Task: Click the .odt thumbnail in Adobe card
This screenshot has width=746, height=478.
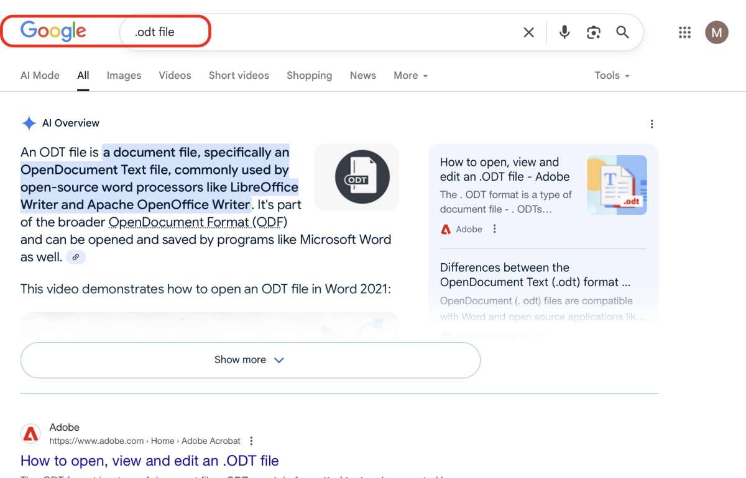Action: click(x=617, y=185)
